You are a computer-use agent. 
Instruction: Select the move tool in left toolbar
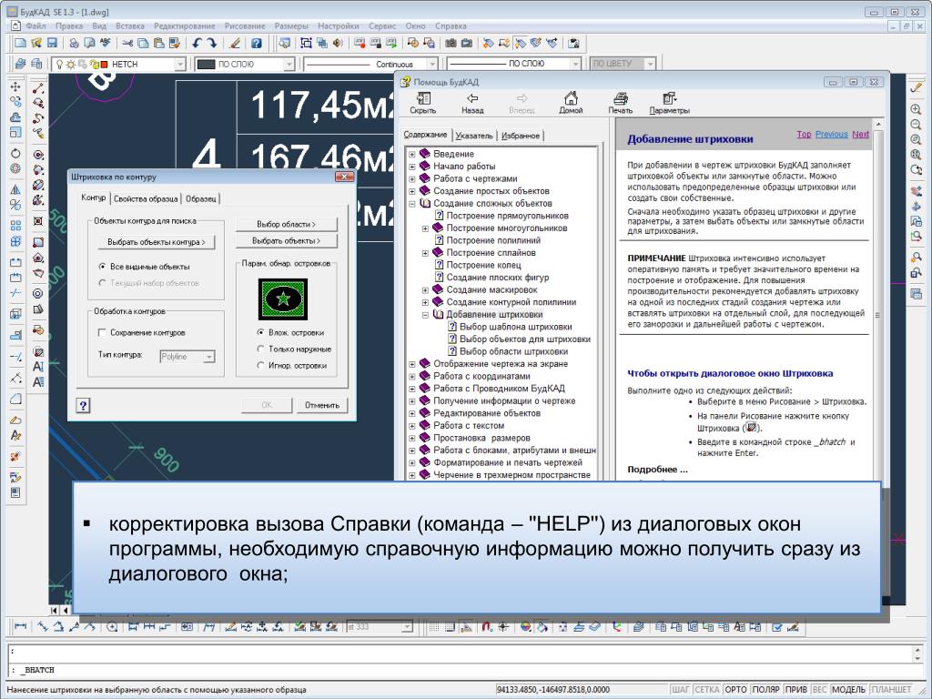[x=15, y=86]
